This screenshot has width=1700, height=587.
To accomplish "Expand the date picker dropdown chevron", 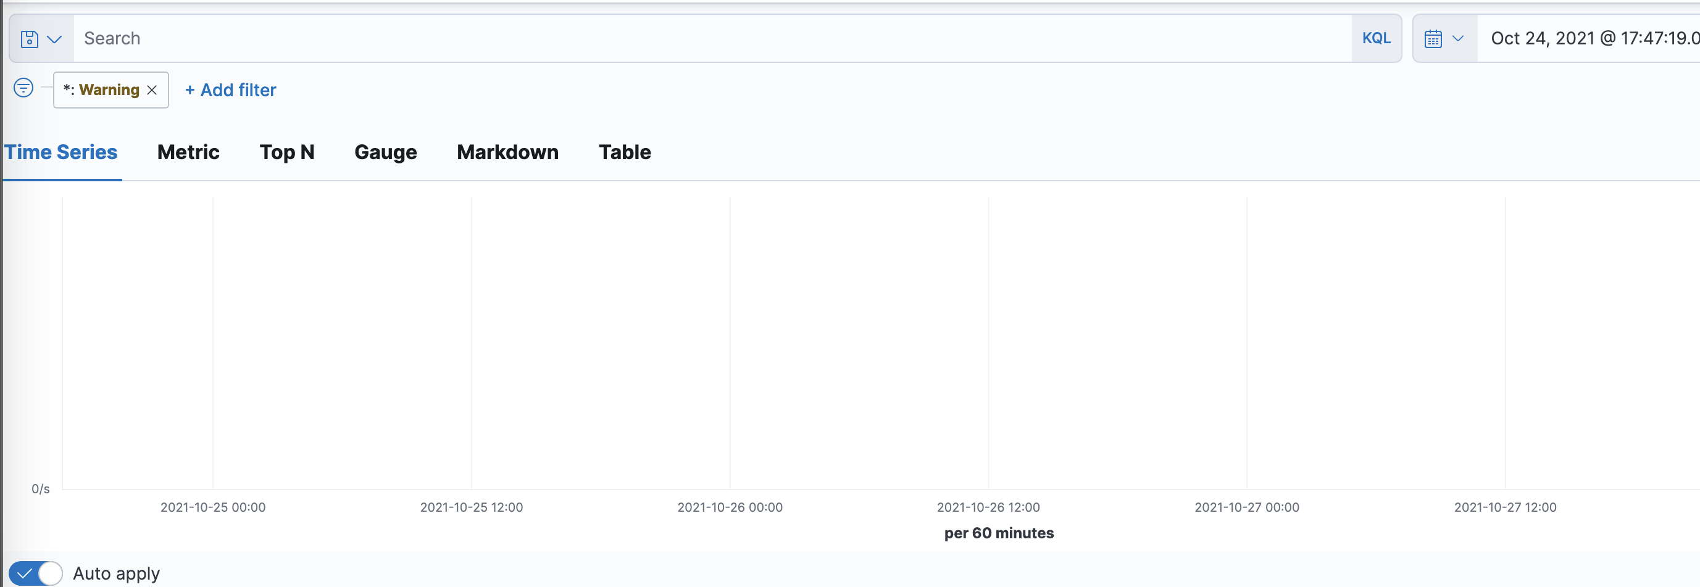I will tap(1459, 38).
